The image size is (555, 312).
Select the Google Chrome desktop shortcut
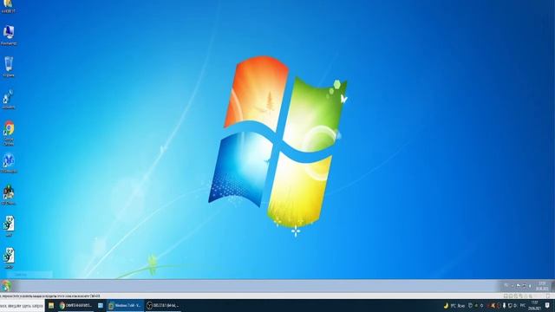click(9, 133)
